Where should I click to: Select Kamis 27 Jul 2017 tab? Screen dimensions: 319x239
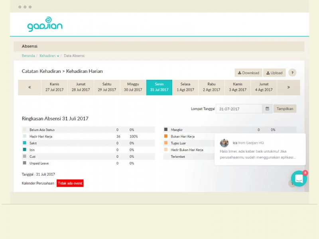54,87
